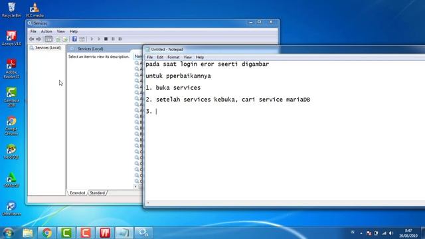Click Name column header in Services list
This screenshot has height=239, width=425.
click(x=138, y=56)
